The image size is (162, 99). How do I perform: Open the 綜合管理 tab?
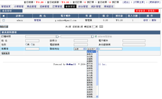[x=83, y=6]
